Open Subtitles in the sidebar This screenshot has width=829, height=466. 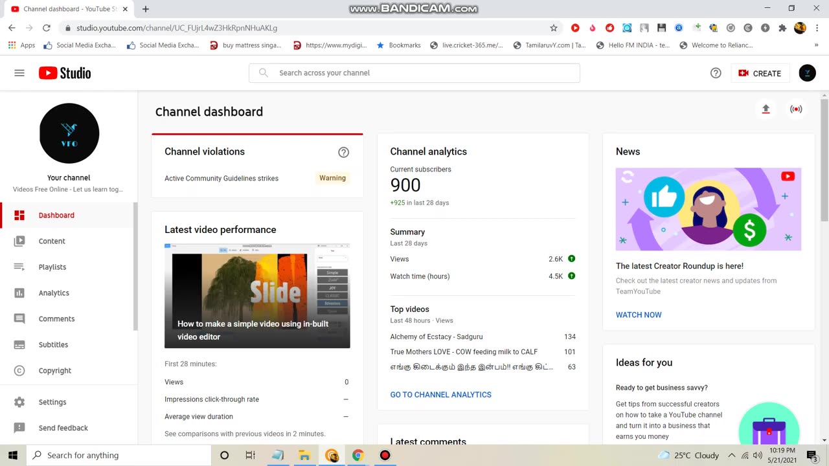(x=67, y=344)
